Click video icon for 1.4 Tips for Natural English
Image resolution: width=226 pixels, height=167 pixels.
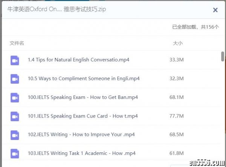tap(15, 60)
